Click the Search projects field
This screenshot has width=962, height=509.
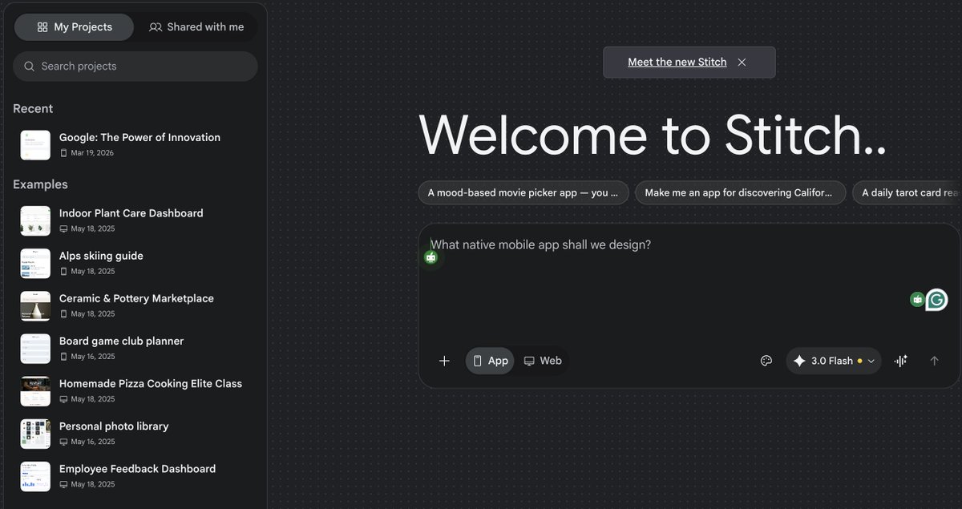tap(135, 67)
